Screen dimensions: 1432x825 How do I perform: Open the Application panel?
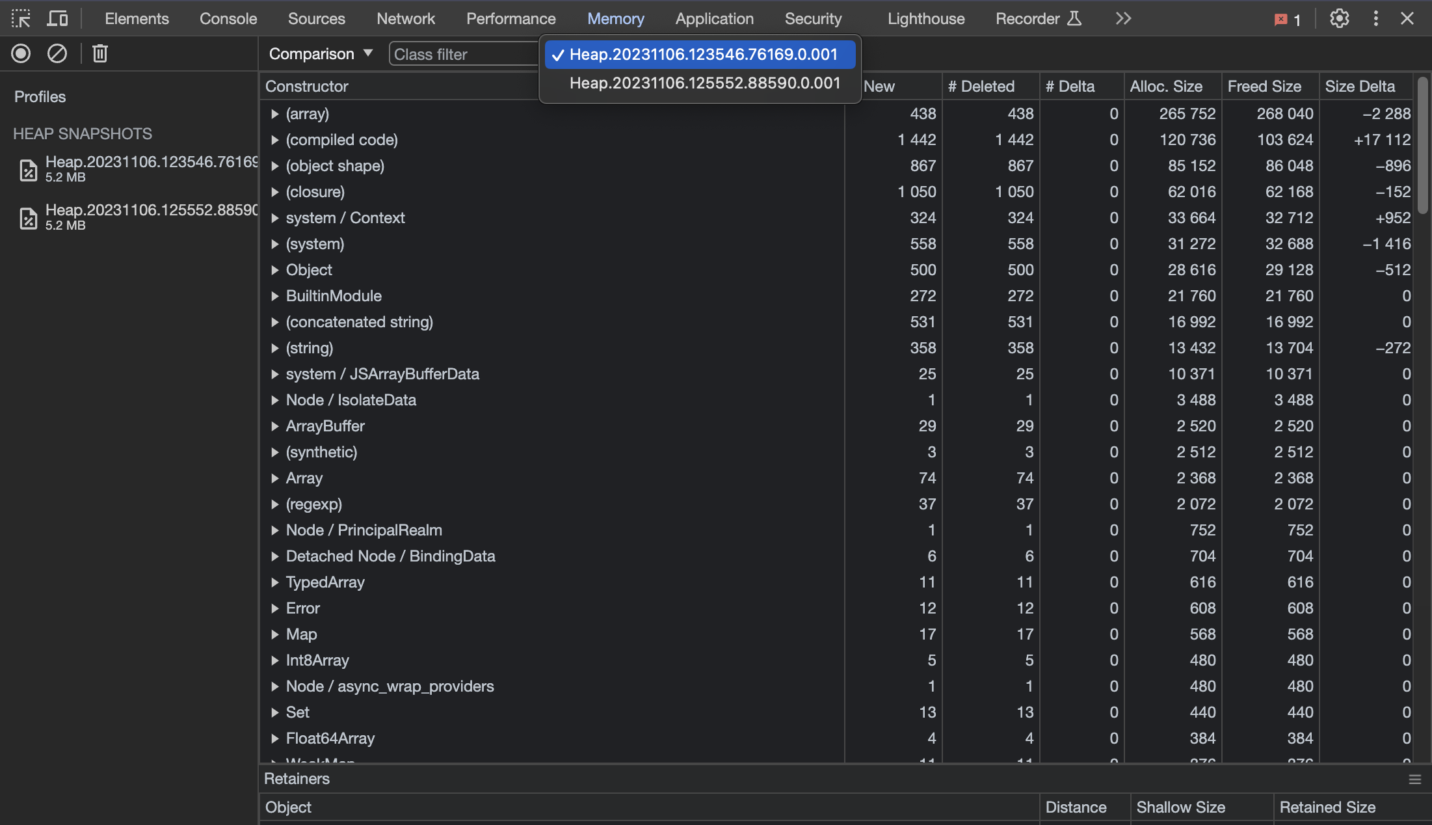(x=713, y=18)
